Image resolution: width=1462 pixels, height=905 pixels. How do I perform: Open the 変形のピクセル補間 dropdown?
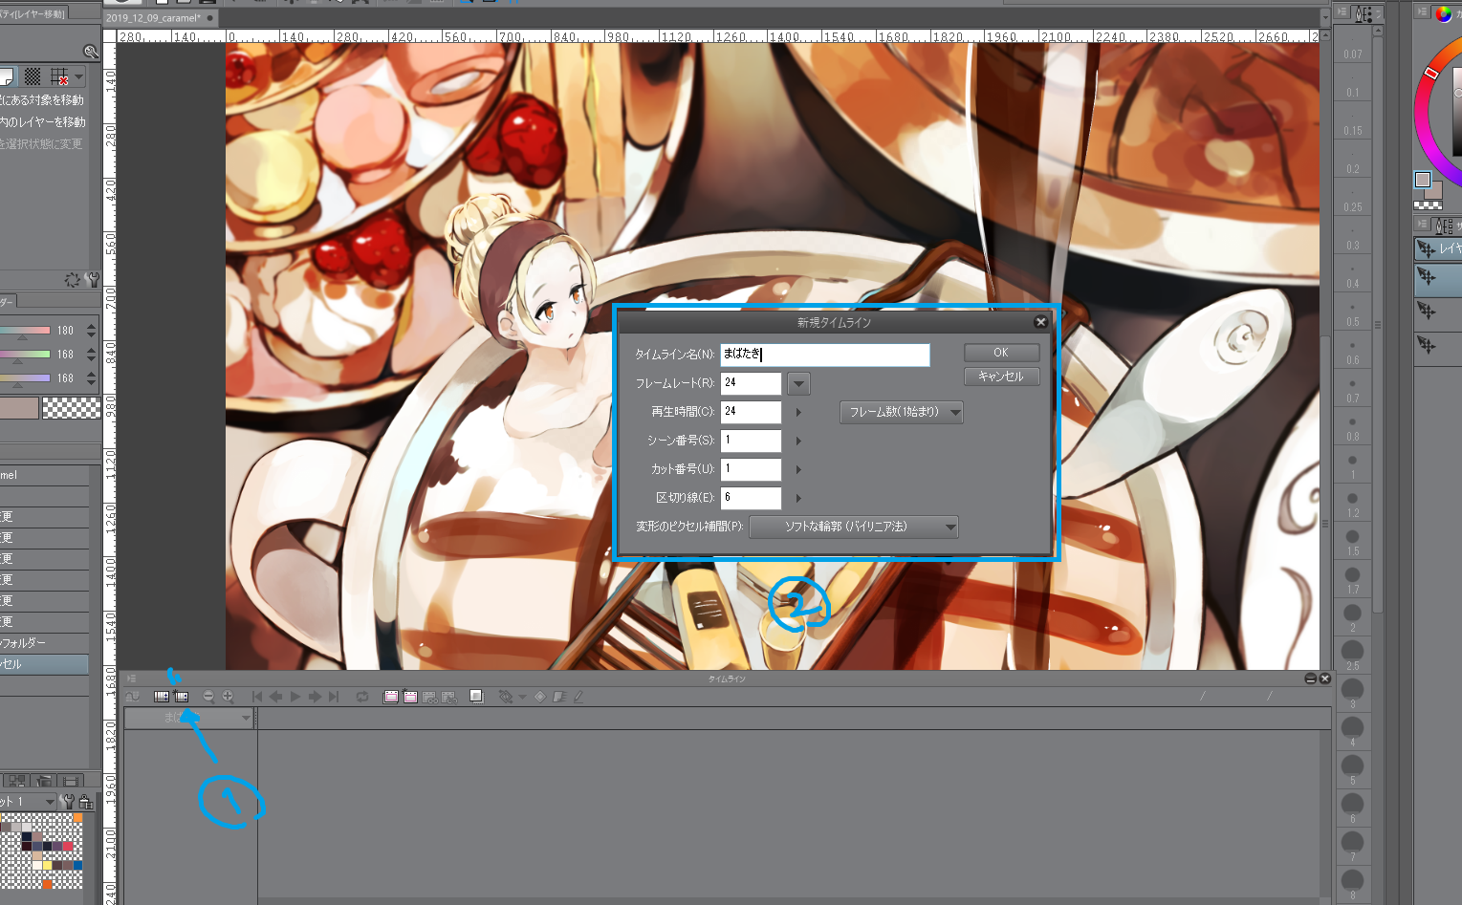[x=854, y=527]
